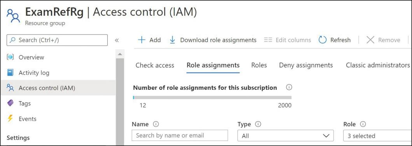Screen dimensions: 412x146
Task: Click the Remove label
Action: pyautogui.click(x=389, y=40)
